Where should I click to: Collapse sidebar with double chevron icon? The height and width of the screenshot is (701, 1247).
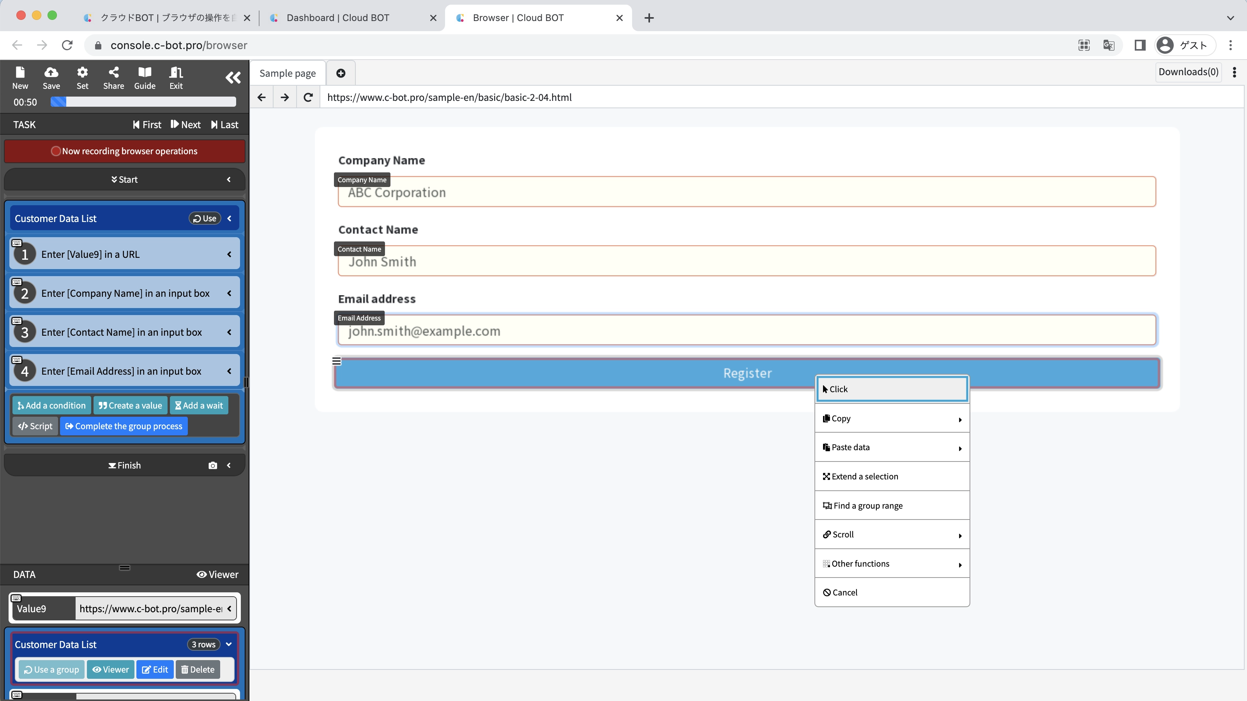pos(233,77)
